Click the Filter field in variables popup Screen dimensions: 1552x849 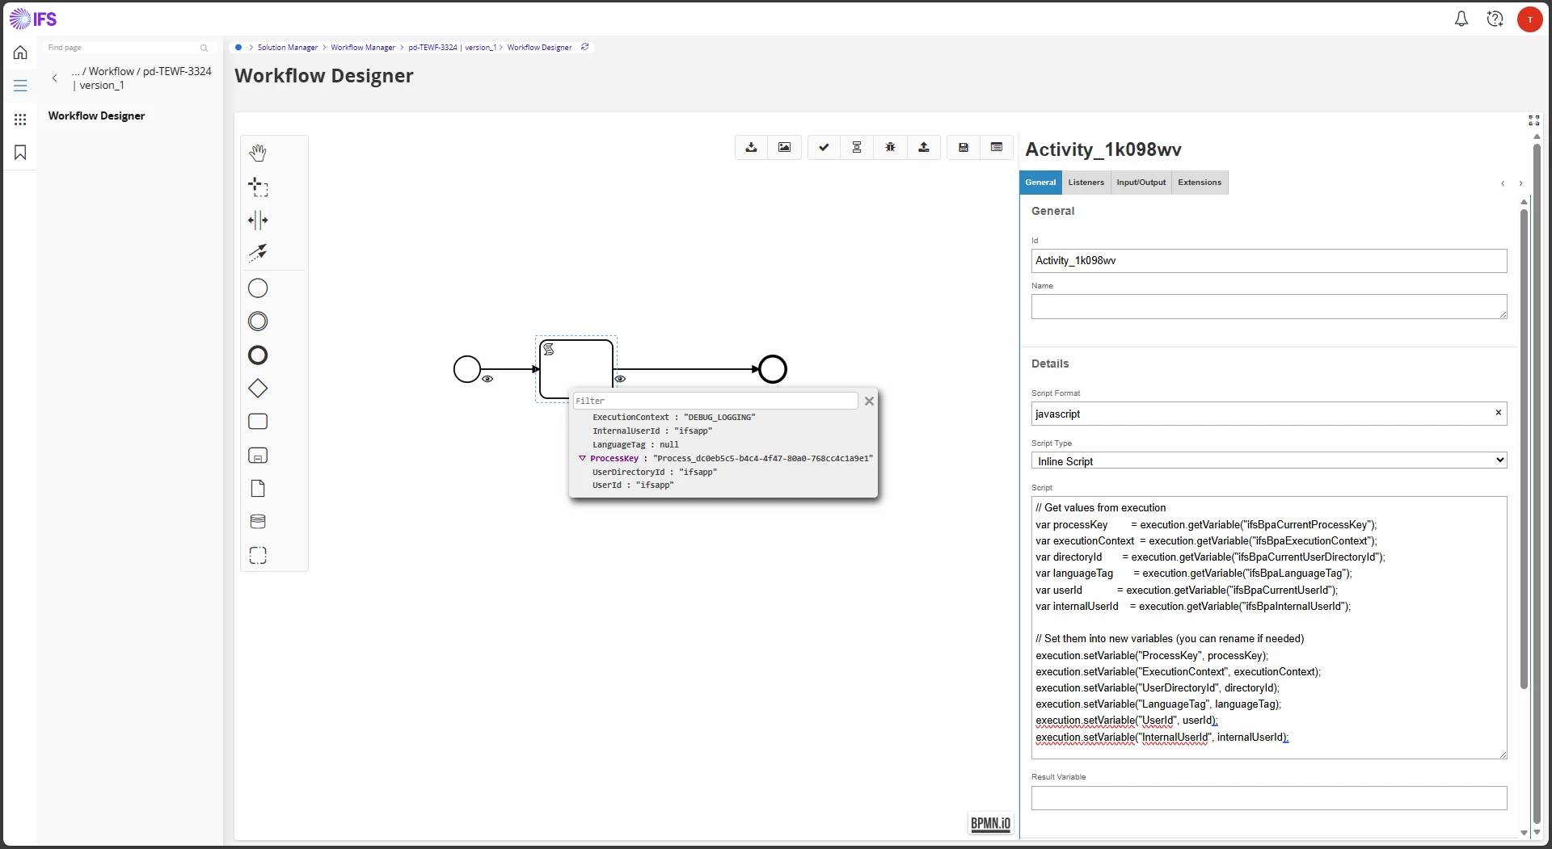pyautogui.click(x=715, y=401)
